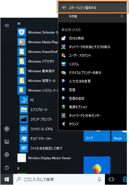Screen dimensions: 129x185
Task: Jump via the X letter header
Action: click(x=18, y=168)
